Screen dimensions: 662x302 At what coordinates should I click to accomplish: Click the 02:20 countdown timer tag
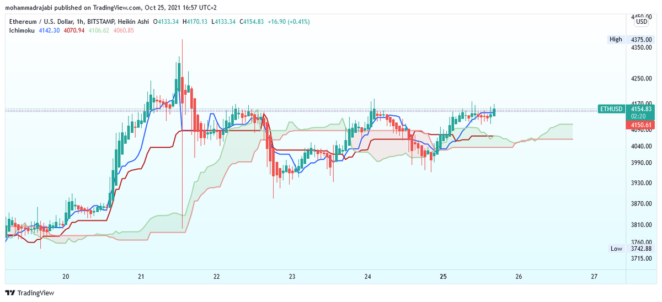tap(638, 117)
